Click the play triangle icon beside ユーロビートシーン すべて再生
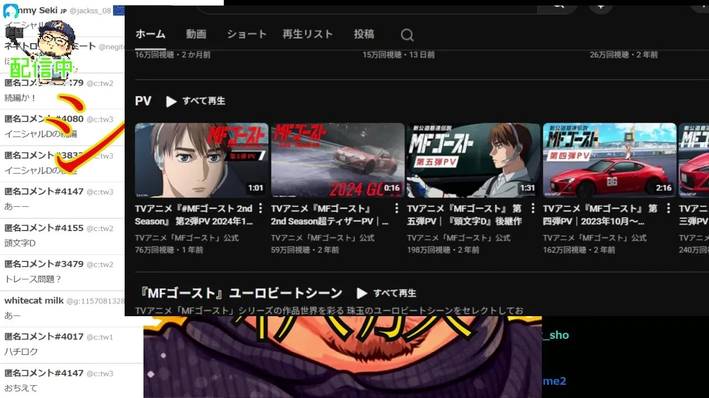The height and width of the screenshot is (398, 709). (362, 293)
